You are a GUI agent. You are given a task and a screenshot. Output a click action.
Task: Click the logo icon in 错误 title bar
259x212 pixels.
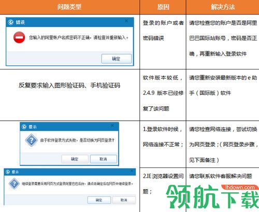click(11, 22)
